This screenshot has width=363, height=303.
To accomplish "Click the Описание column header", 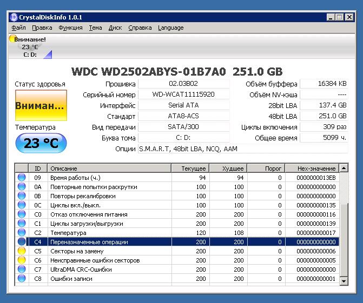I will coord(109,169).
